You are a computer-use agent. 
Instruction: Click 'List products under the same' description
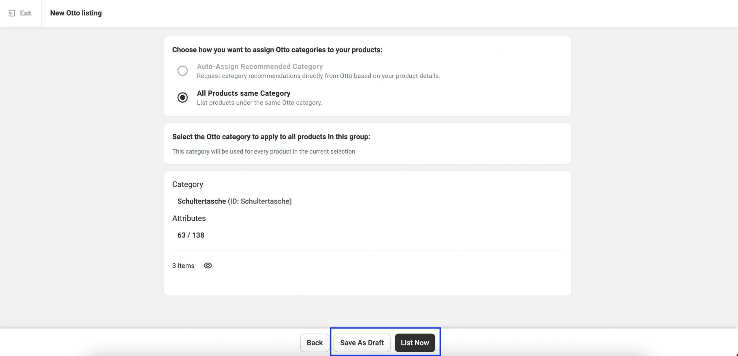tap(259, 103)
